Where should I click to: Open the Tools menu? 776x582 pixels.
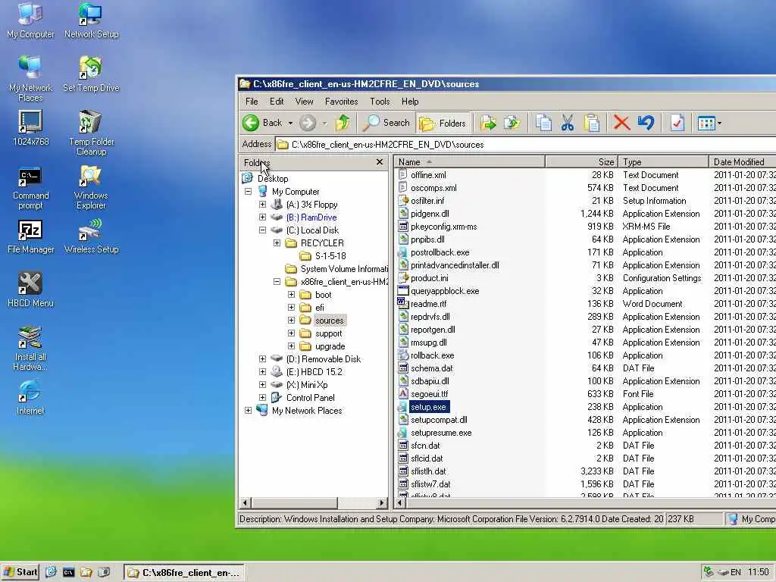pyautogui.click(x=380, y=102)
